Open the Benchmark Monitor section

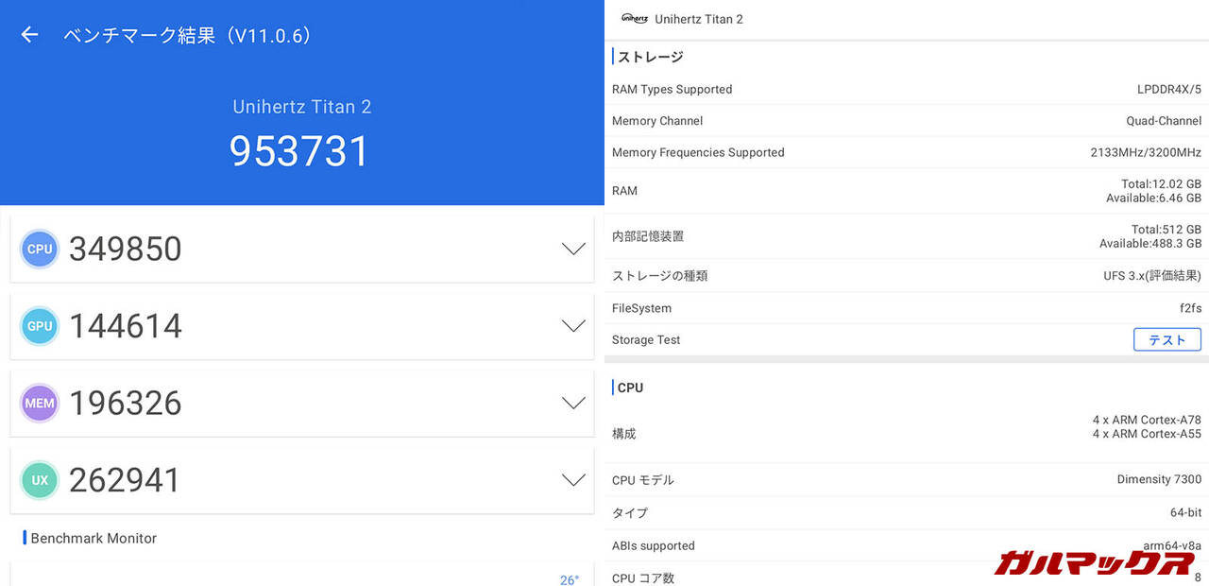(x=94, y=538)
